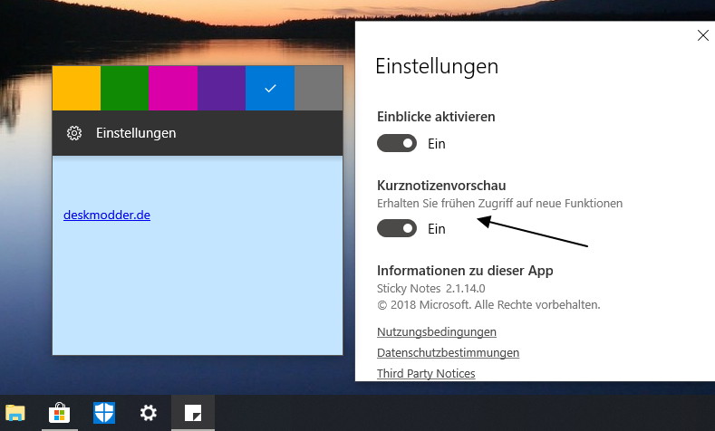Click the gear icon beside Einstellungen in the note menu

tap(74, 133)
